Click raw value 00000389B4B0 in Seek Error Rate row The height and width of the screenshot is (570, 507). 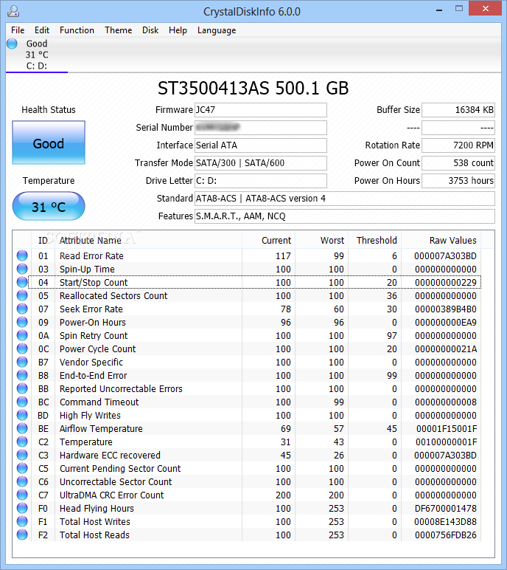446,309
